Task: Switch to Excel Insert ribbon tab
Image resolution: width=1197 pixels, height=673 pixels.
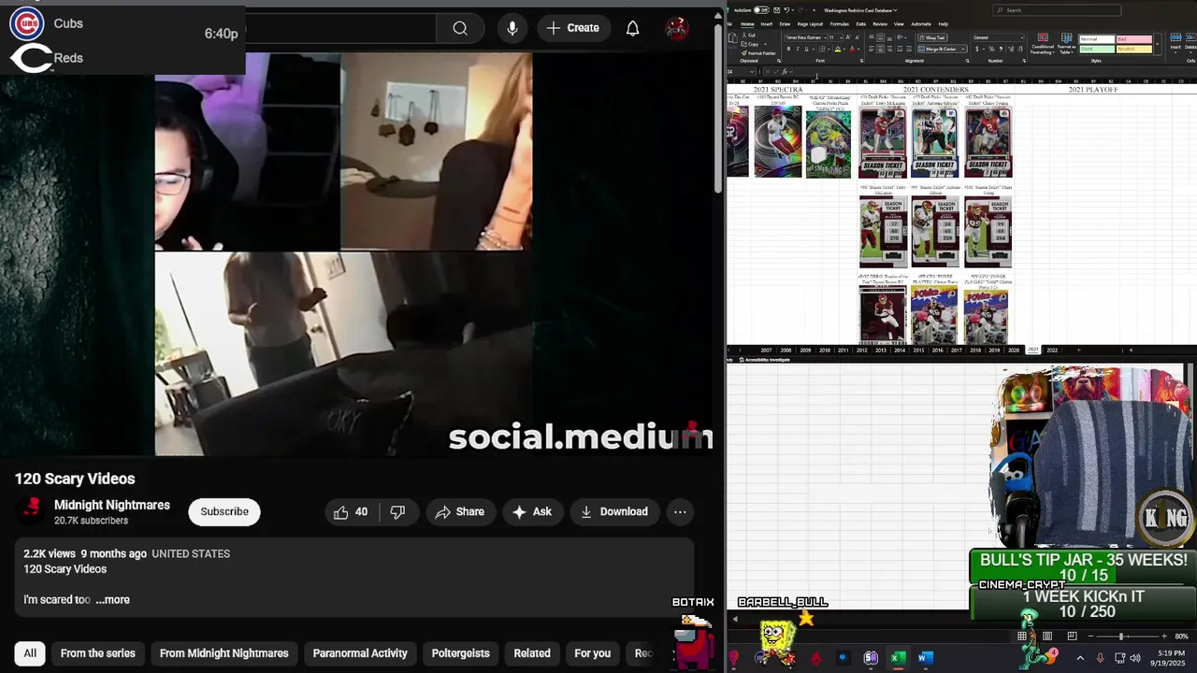Action: coord(767,24)
